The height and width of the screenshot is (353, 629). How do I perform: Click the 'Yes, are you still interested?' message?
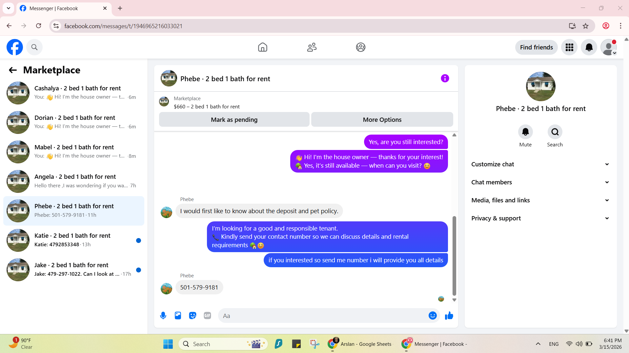[406, 142]
